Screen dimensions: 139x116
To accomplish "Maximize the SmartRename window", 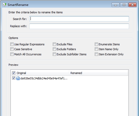I will [124, 5].
